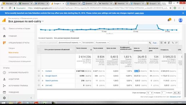Switch to the Google Analytics browser tab

coord(58,3)
